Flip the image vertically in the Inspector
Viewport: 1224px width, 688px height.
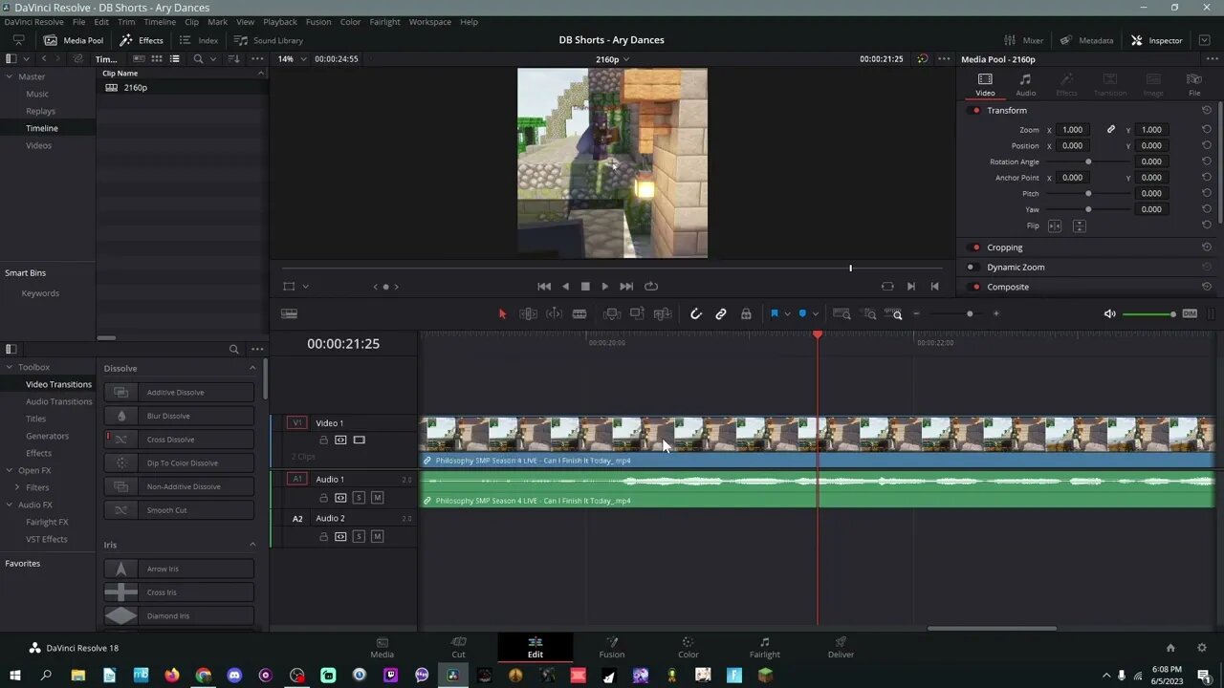point(1080,226)
